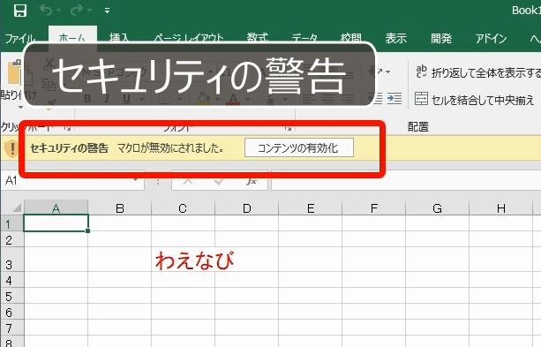Open the alignment 配置 group label
This screenshot has height=347, width=541.
(x=417, y=127)
